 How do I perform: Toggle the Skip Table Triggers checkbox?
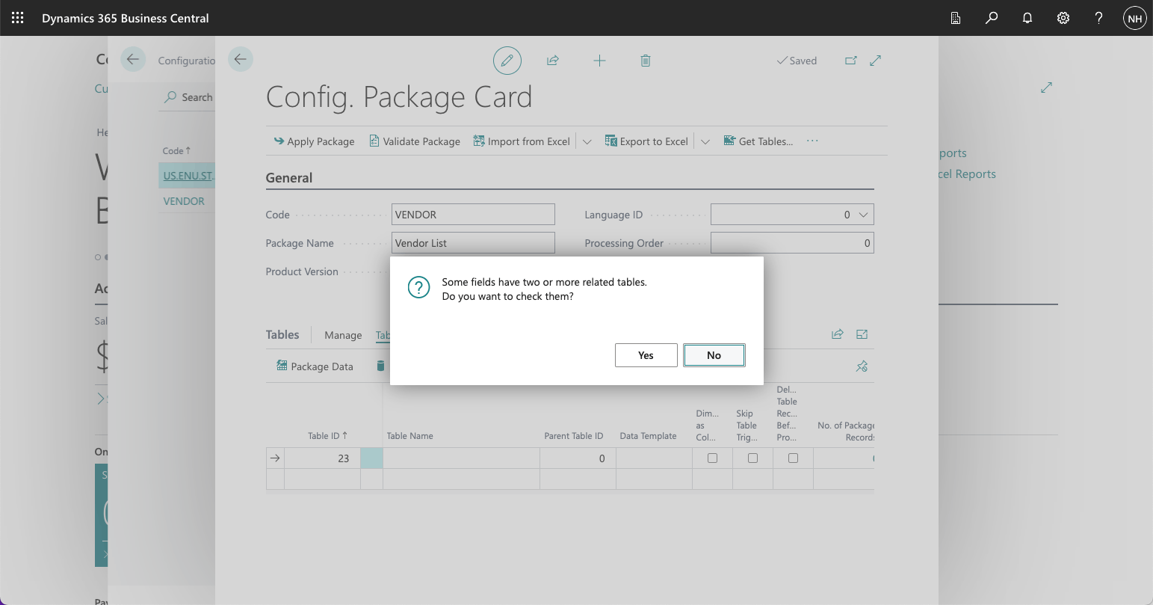coord(752,458)
